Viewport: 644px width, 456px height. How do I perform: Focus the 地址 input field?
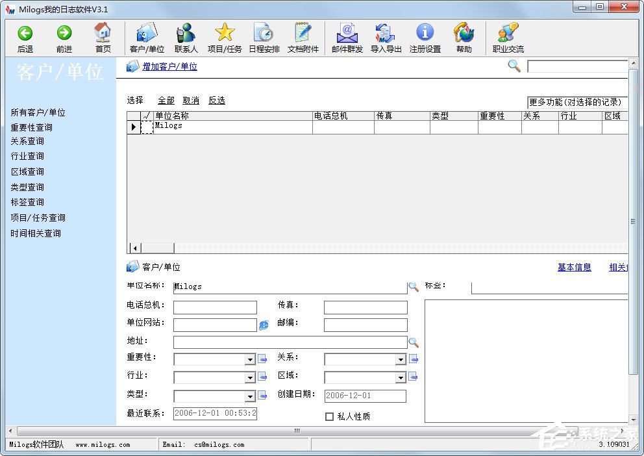290,342
